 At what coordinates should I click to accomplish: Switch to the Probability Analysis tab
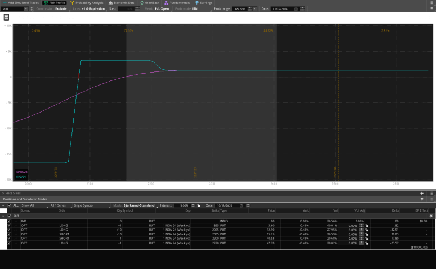click(x=86, y=3)
